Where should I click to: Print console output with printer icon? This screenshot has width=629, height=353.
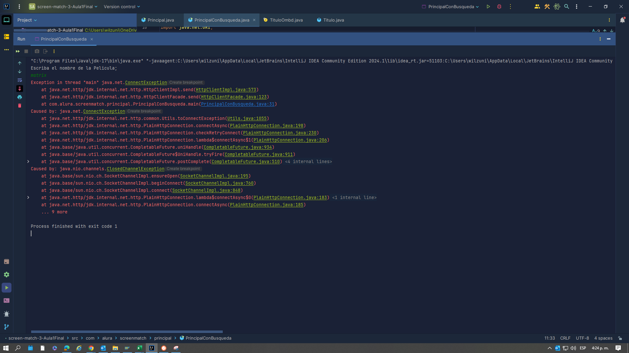20,97
